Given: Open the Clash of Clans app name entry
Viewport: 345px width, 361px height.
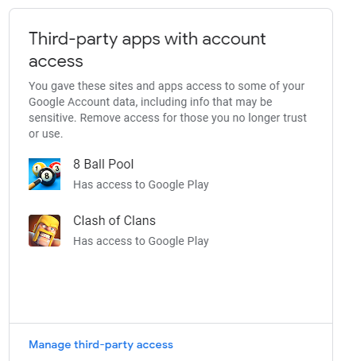Looking at the screenshot, I should tap(114, 220).
